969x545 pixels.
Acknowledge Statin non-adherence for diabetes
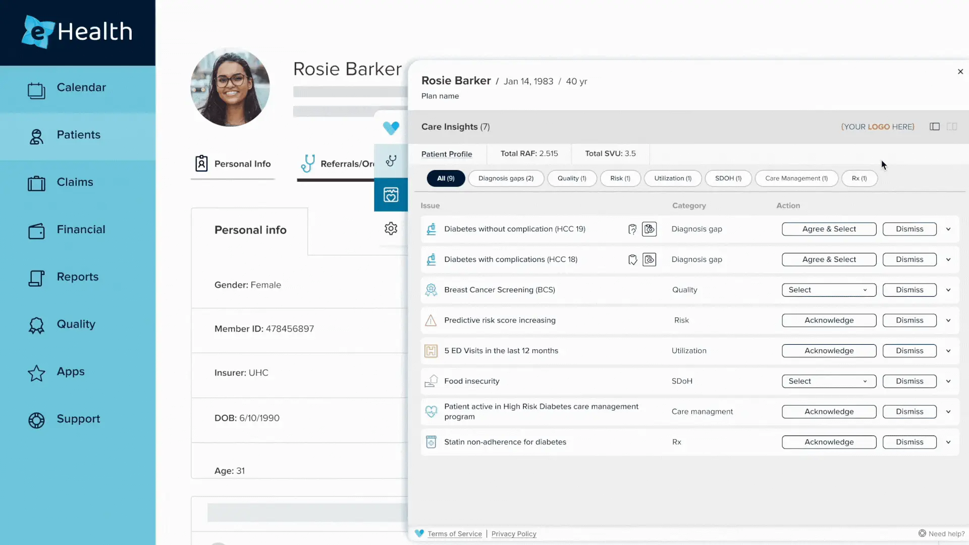(828, 442)
